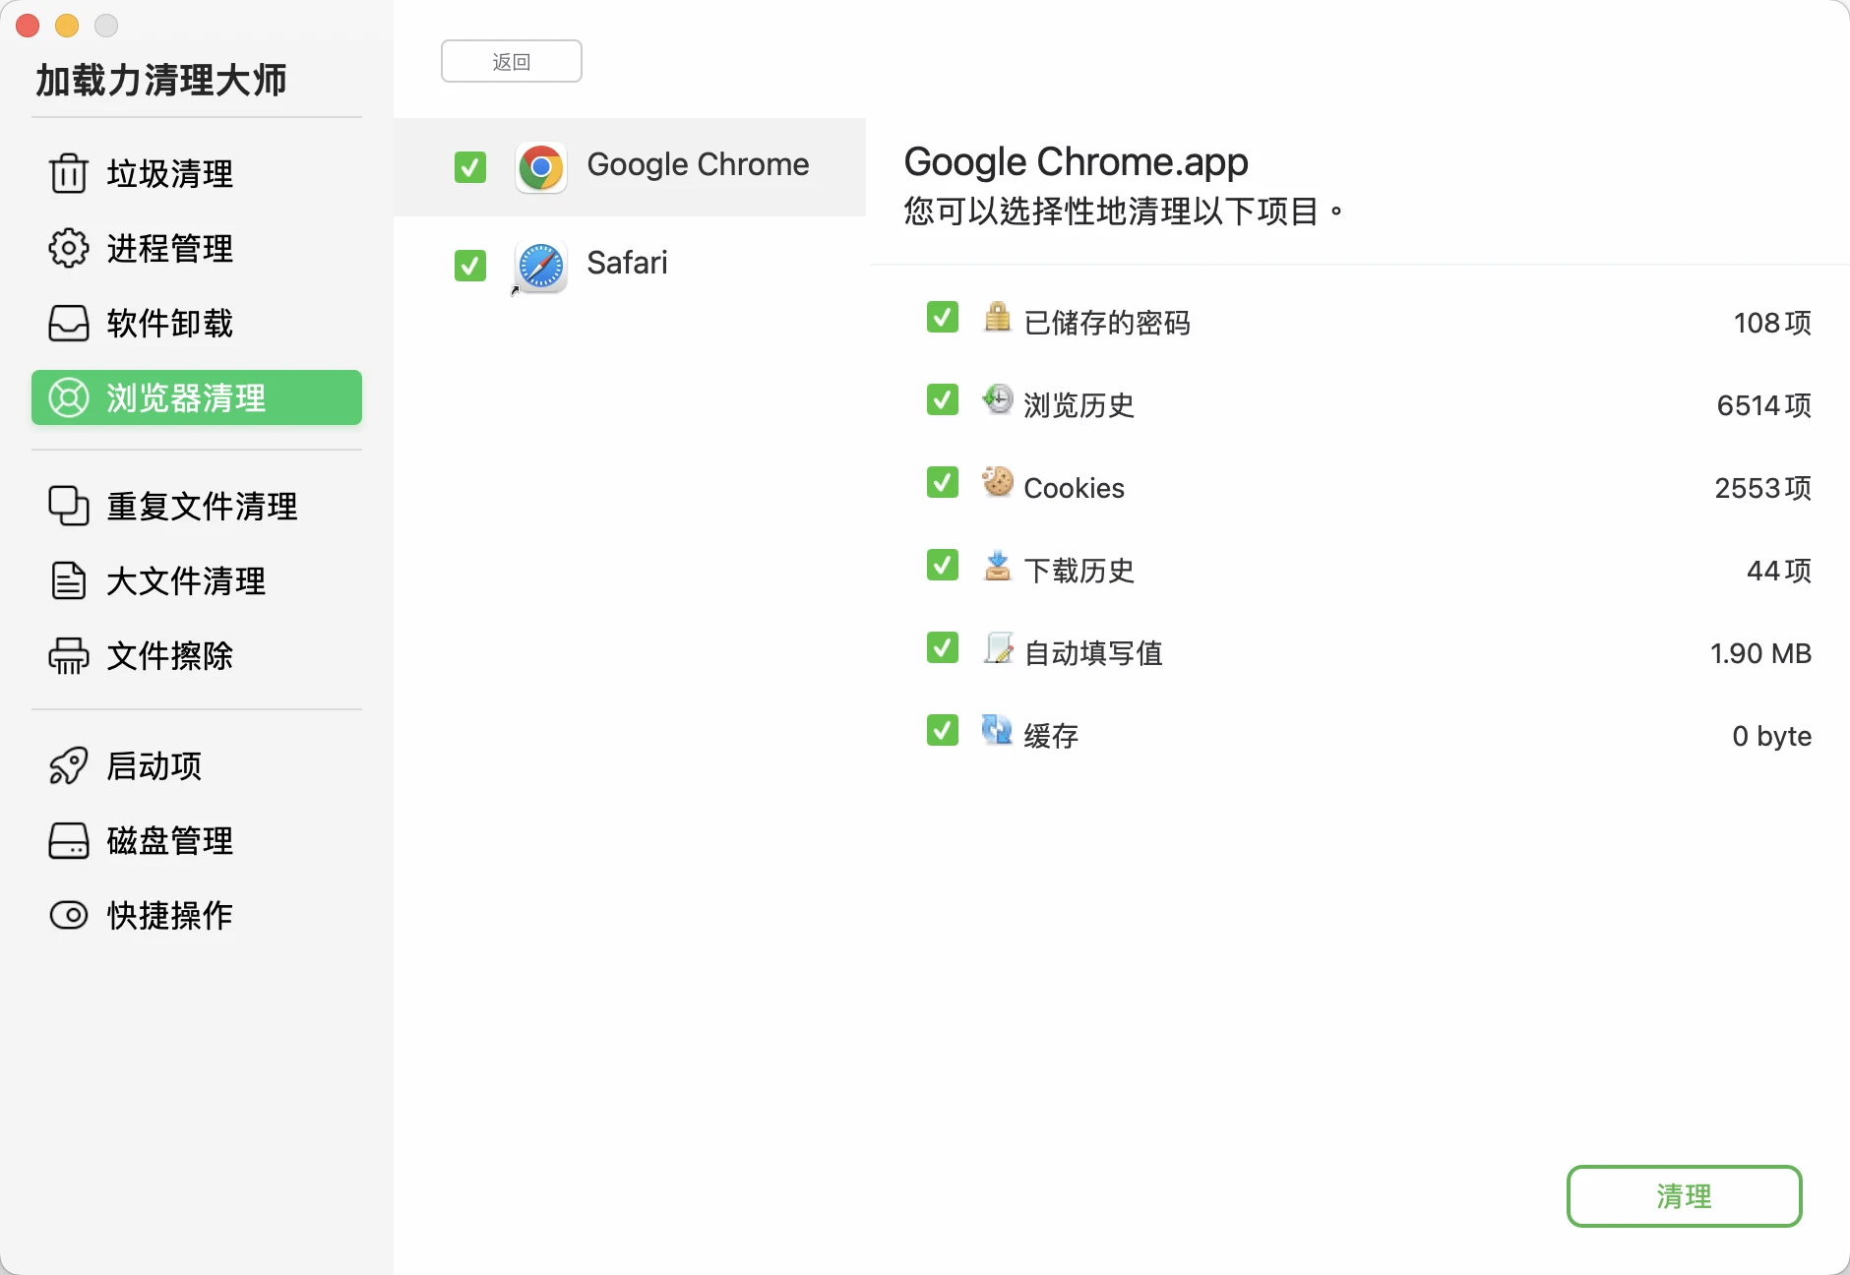Select the 重复文件清理 duplicate files icon

67,506
